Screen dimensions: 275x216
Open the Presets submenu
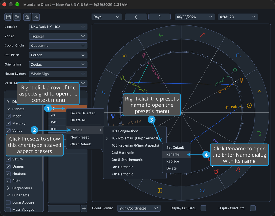[x=85, y=130]
